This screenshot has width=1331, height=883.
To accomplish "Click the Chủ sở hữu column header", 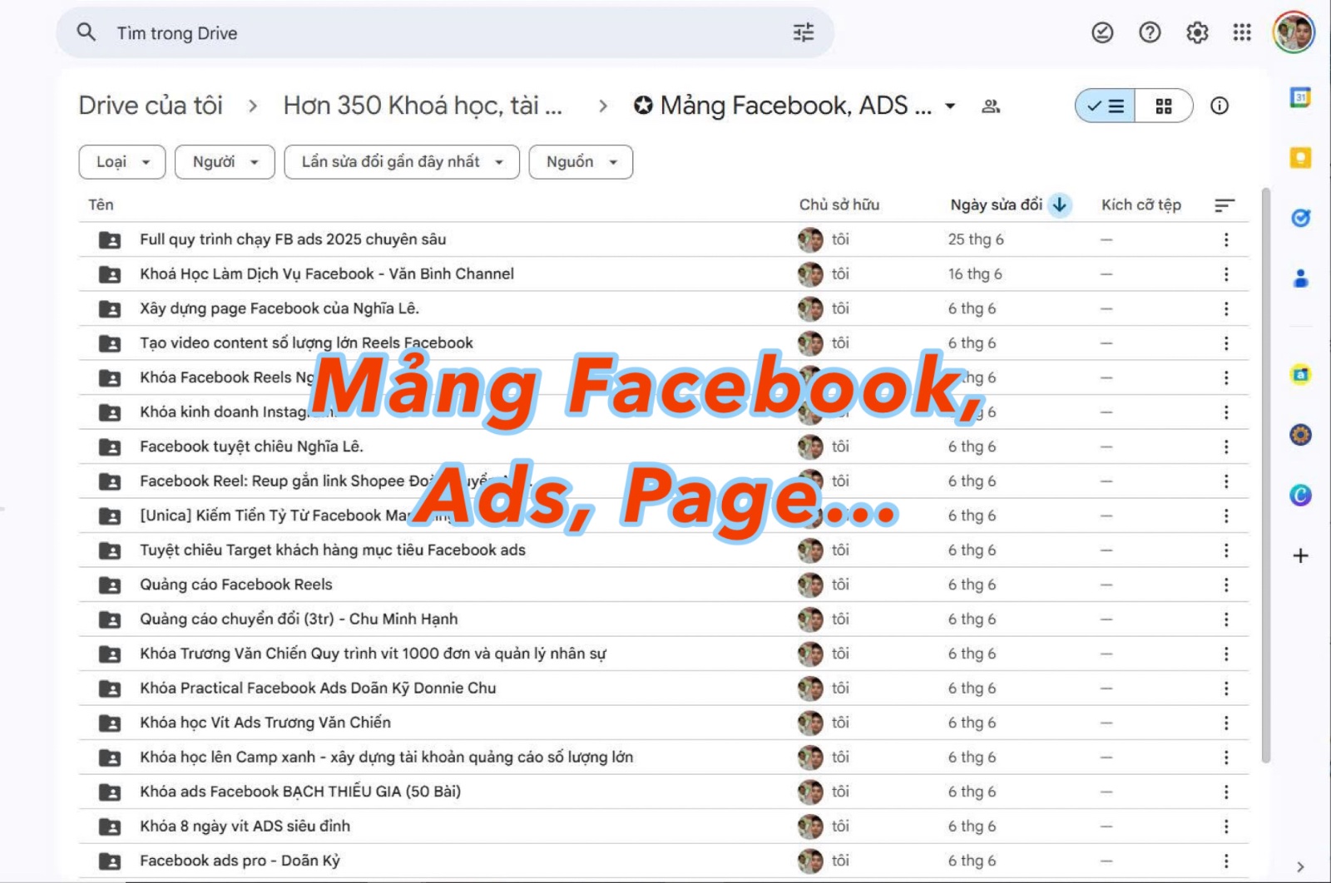I will click(x=839, y=205).
